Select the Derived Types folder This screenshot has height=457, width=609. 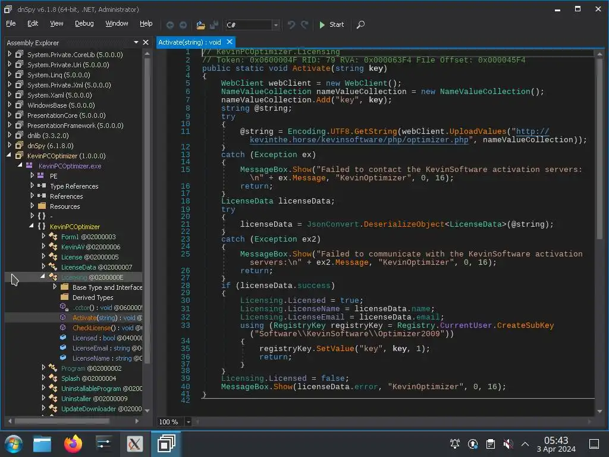pyautogui.click(x=92, y=298)
